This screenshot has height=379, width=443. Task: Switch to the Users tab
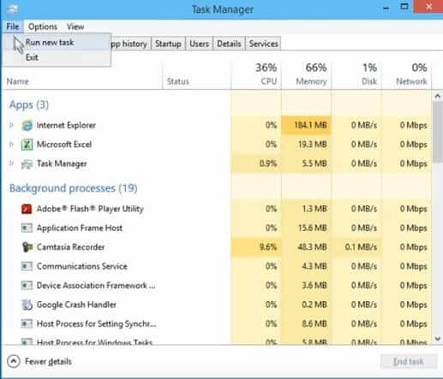pyautogui.click(x=199, y=44)
